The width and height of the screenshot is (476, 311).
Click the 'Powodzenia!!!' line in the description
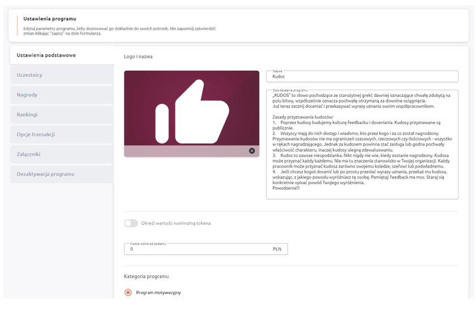[x=286, y=188]
